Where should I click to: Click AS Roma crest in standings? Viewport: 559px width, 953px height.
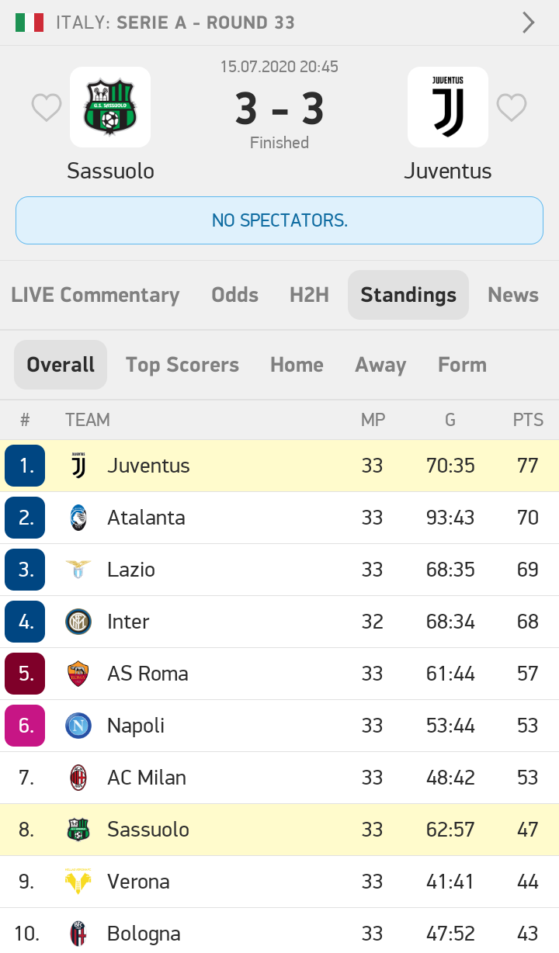tap(78, 674)
